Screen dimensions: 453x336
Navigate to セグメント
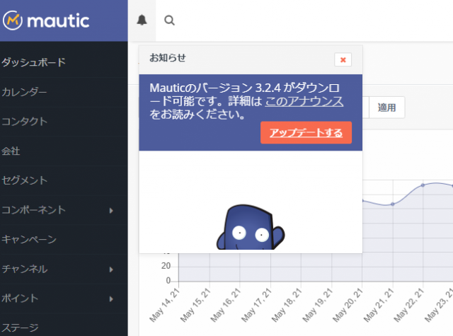25,180
